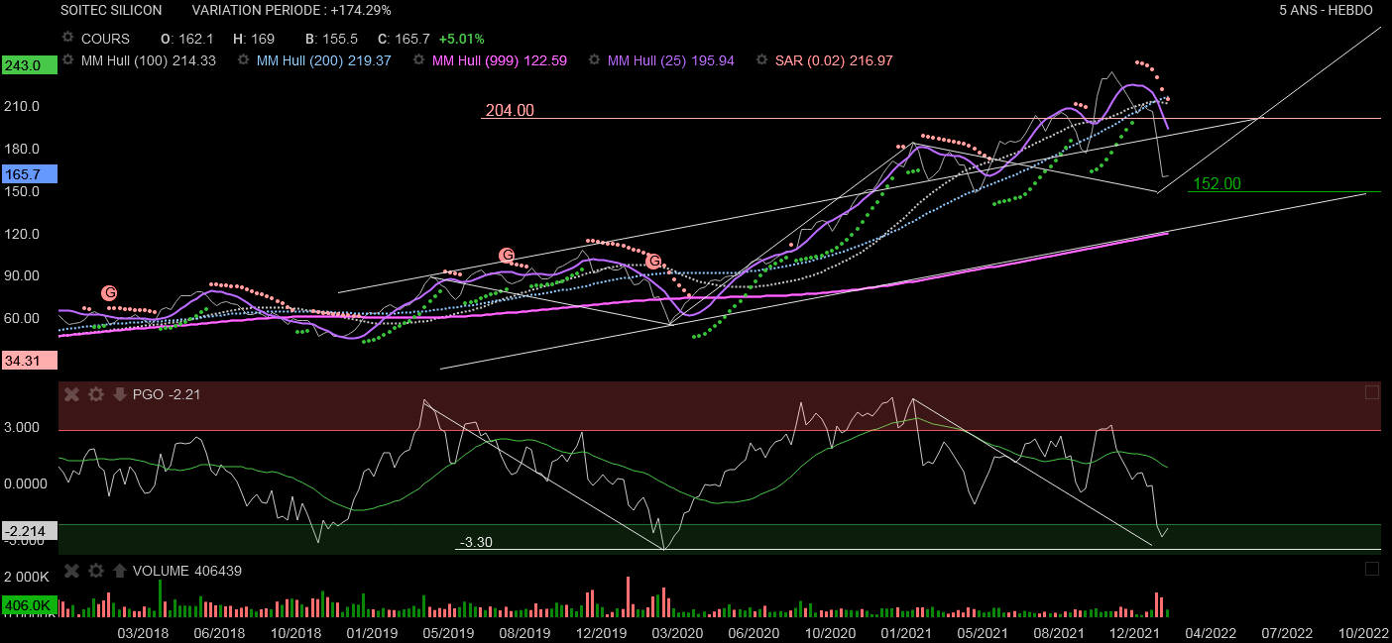Toggle the PGO panel maximize checkbox
The height and width of the screenshot is (643, 1392).
[x=1371, y=392]
